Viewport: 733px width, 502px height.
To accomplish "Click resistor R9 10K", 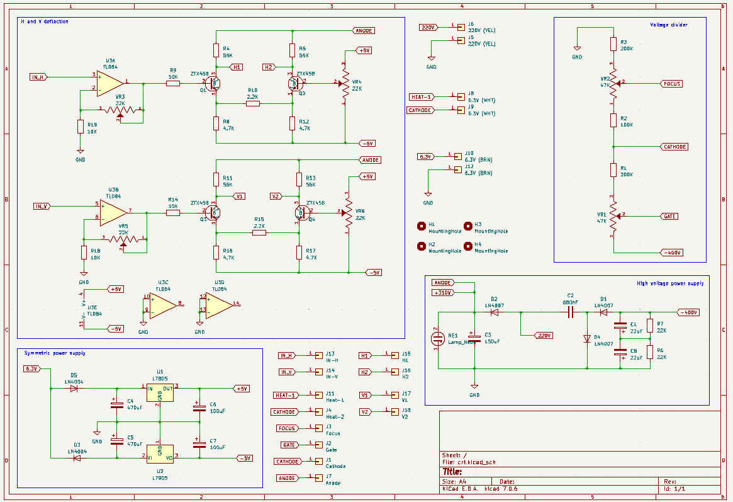I will (173, 84).
